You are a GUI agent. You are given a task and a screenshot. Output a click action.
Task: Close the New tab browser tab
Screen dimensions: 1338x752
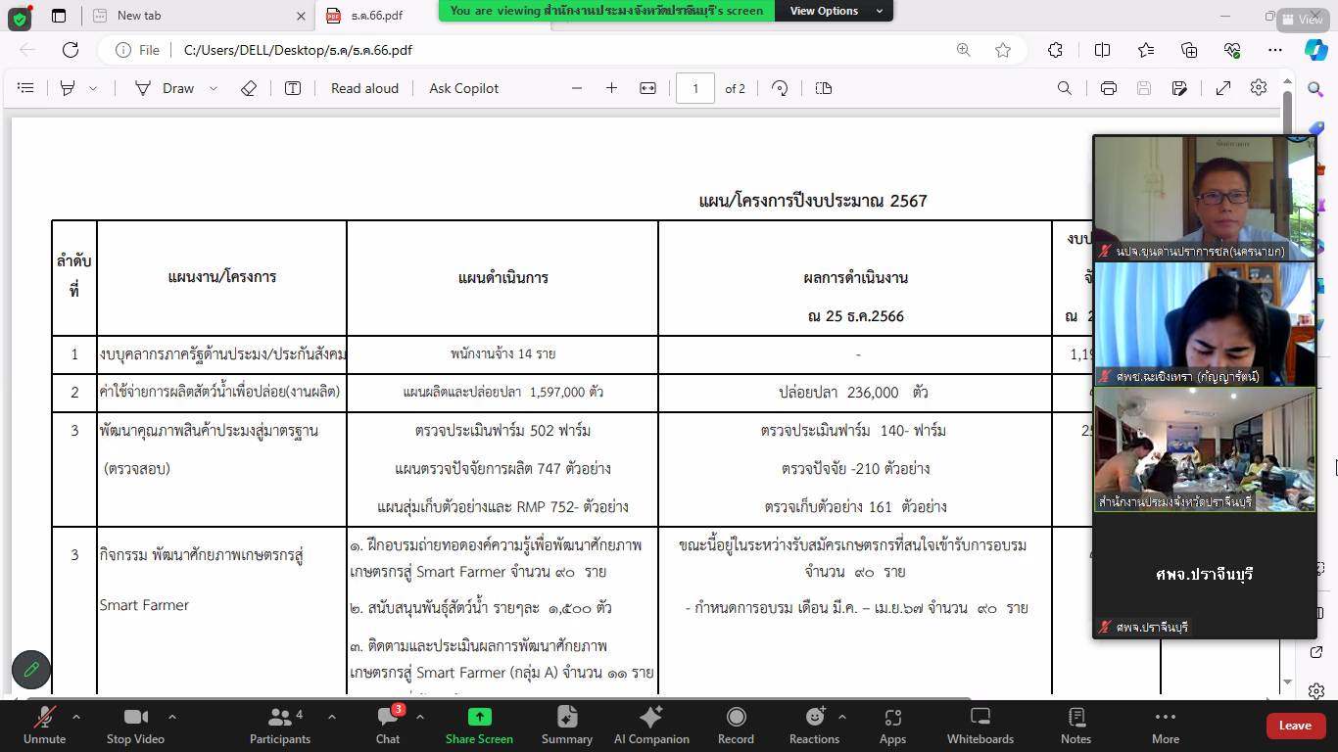(301, 16)
